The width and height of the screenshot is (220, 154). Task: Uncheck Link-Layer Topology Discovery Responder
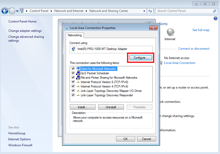[x=73, y=95]
